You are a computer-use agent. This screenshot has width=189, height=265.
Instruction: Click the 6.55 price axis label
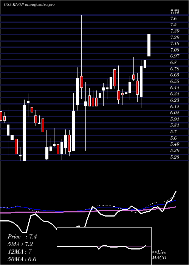point(175,81)
